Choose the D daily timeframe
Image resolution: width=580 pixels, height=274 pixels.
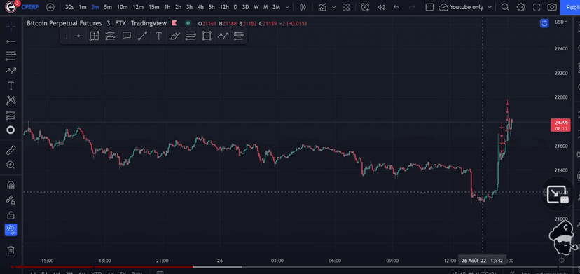[x=235, y=7]
